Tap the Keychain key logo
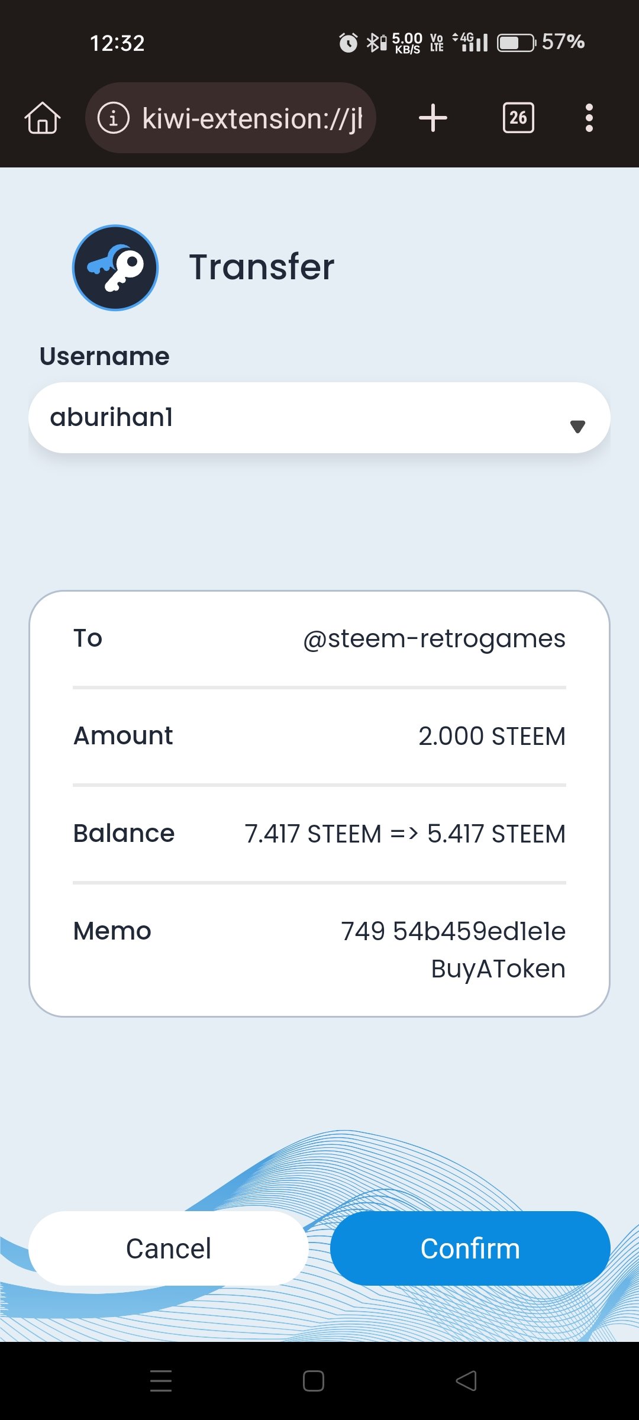Image resolution: width=639 pixels, height=1420 pixels. [x=115, y=267]
